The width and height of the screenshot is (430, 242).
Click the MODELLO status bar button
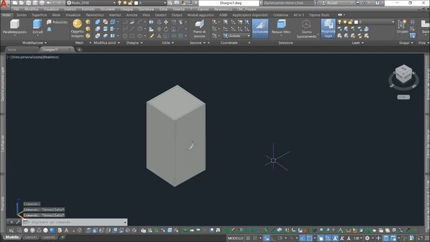235,238
